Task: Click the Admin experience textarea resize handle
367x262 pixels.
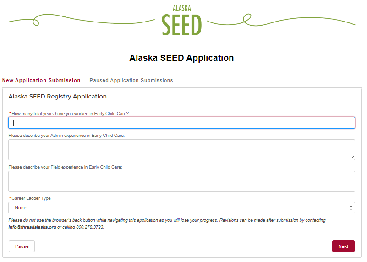Action: click(352, 158)
